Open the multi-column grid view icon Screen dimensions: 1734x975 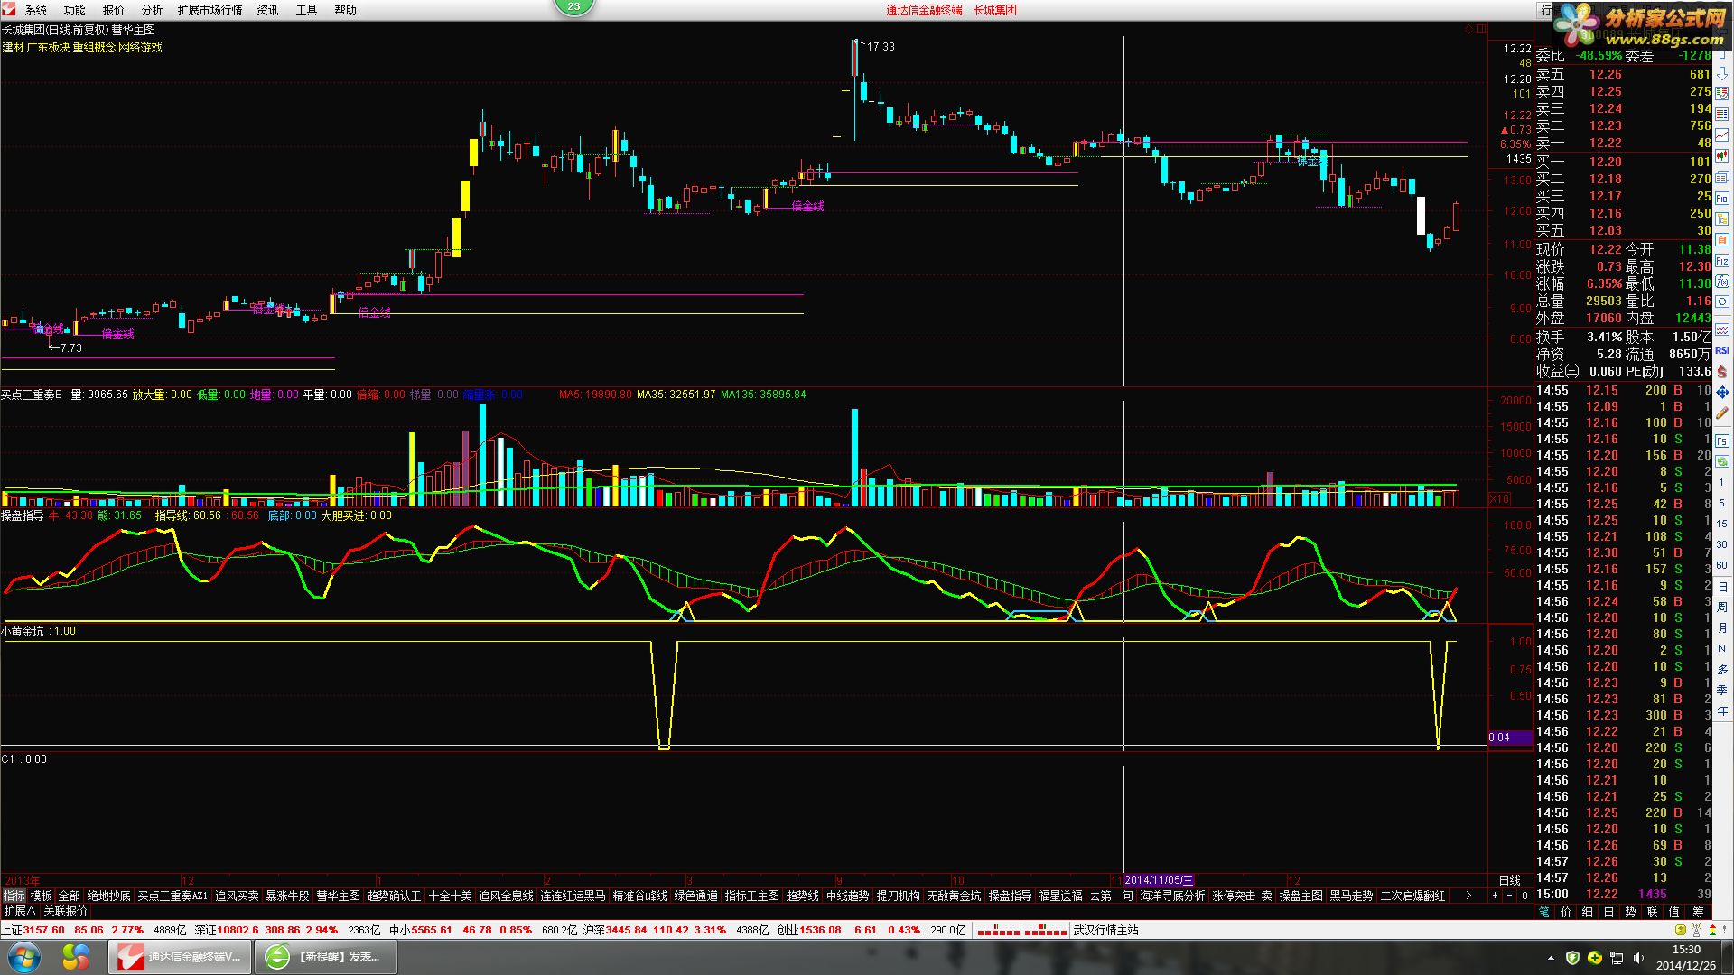(x=1722, y=114)
